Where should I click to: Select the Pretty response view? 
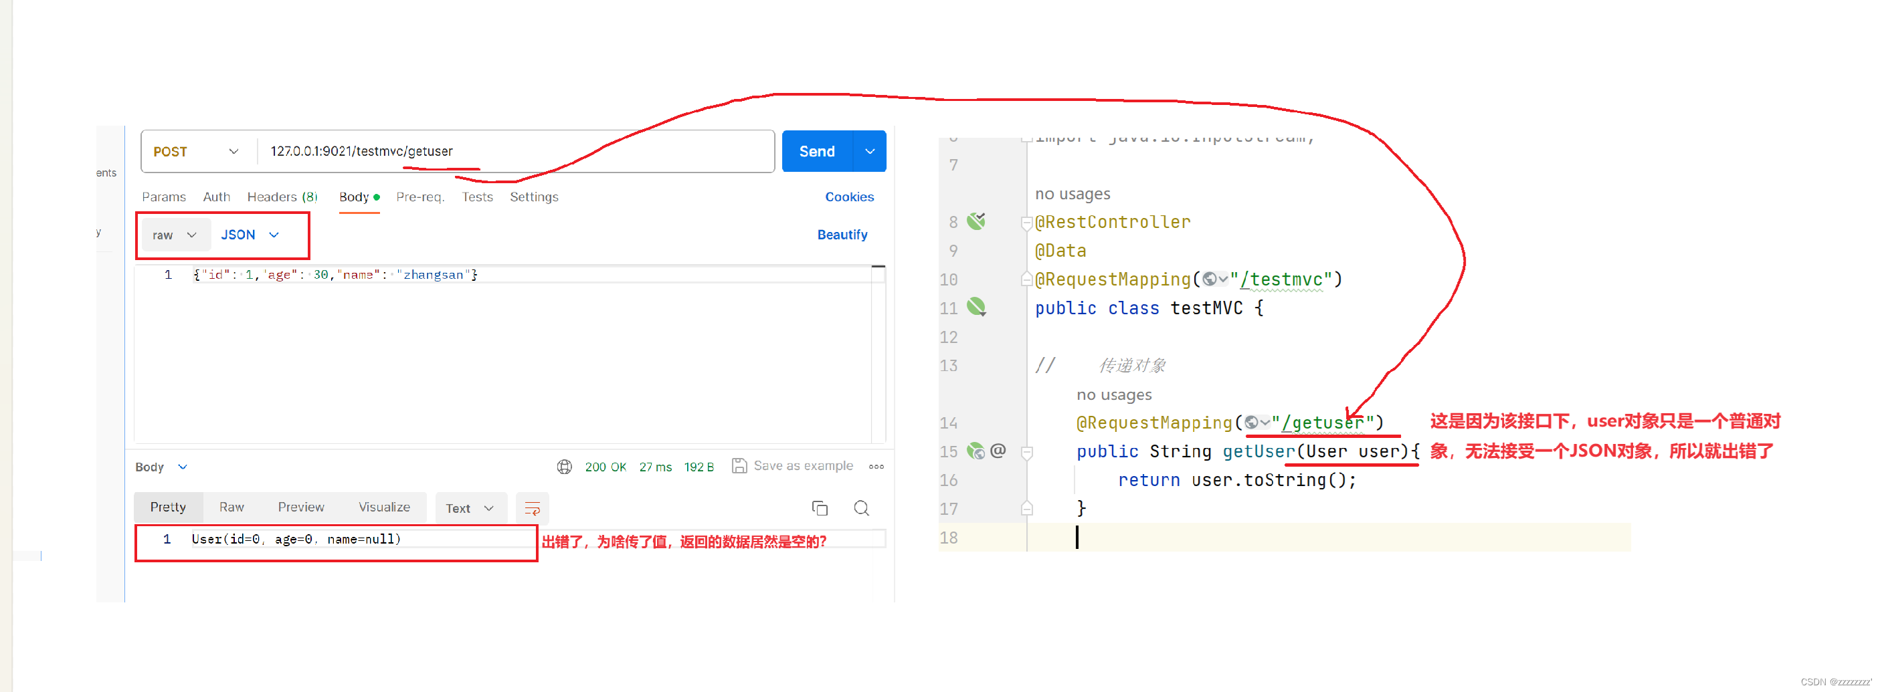168,507
